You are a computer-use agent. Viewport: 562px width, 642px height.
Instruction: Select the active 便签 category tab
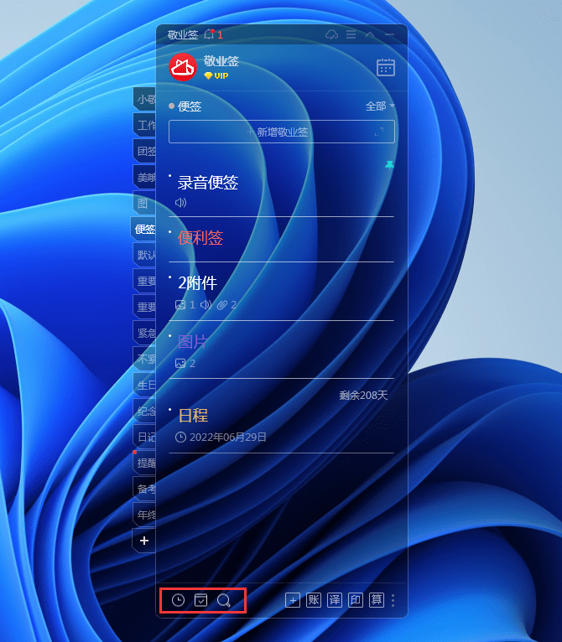(143, 229)
